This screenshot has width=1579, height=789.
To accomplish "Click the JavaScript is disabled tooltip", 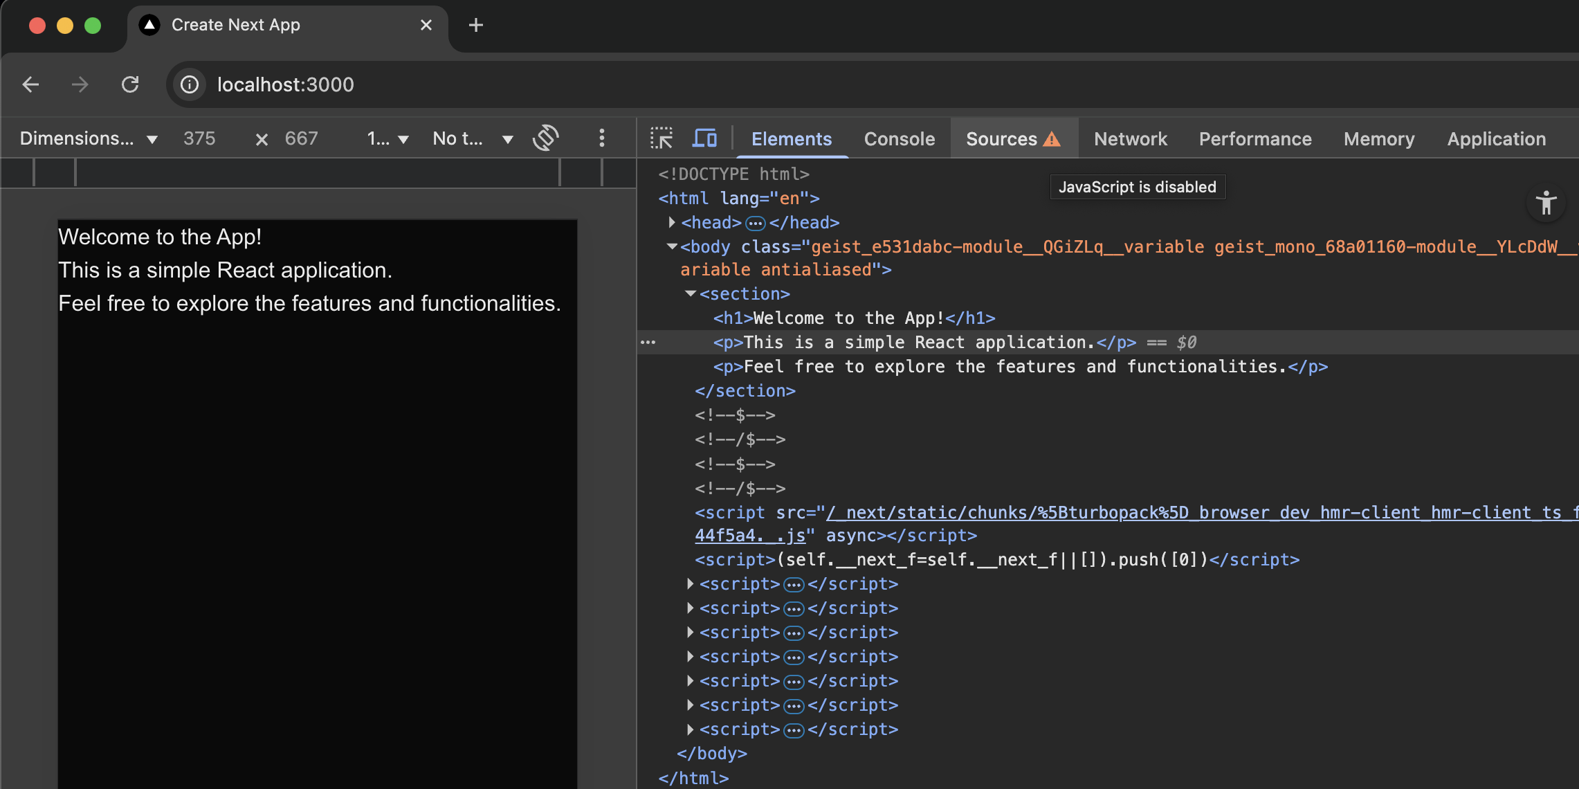I will 1138,187.
